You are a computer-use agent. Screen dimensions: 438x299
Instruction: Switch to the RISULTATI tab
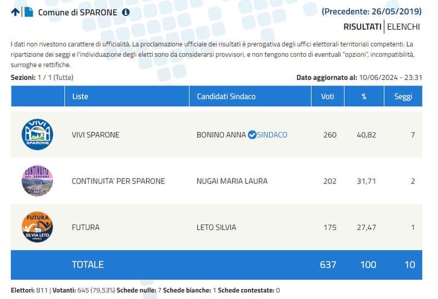pos(362,26)
